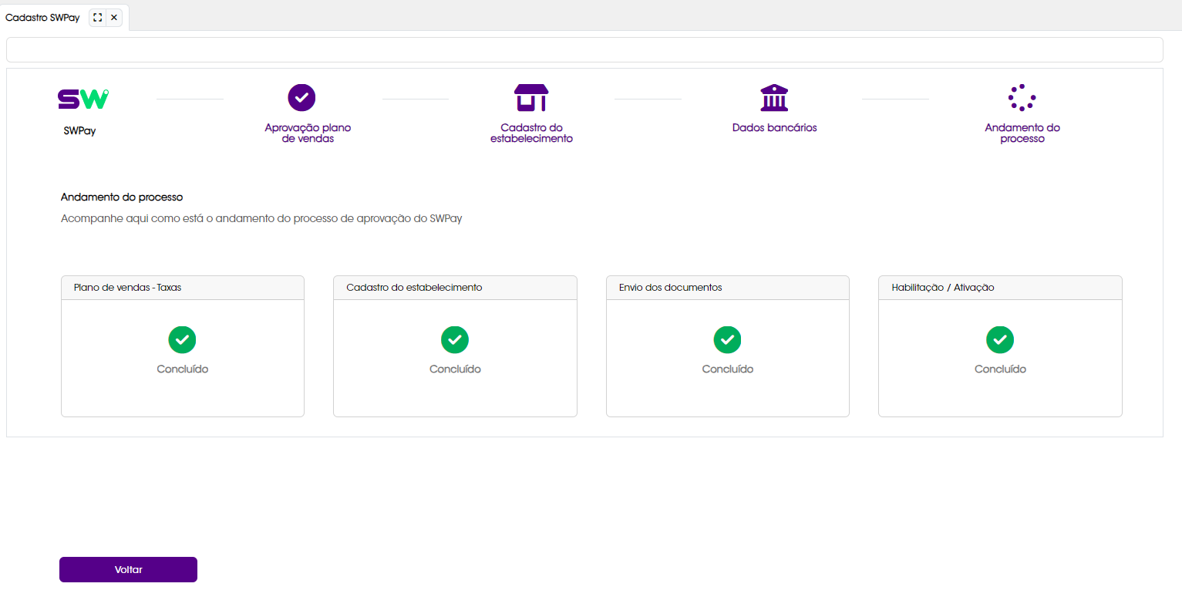This screenshot has width=1182, height=607.
Task: Select the Plano de vendas - Taxas card header
Action: 183,288
